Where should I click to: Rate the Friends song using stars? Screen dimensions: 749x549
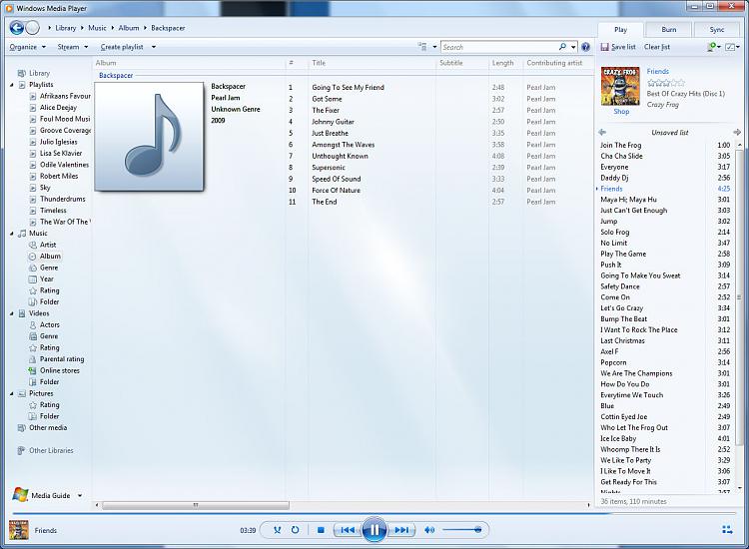click(x=666, y=83)
